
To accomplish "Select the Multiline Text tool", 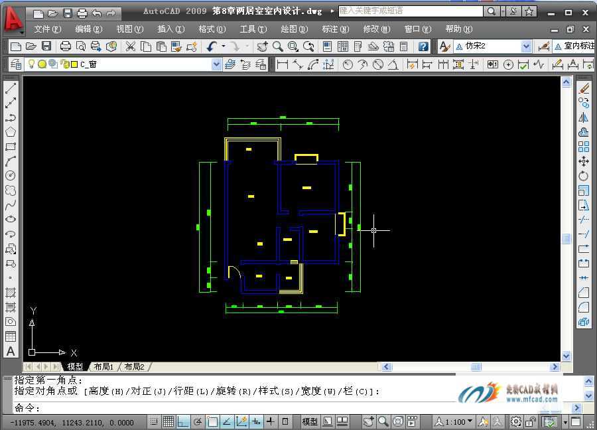I will tap(11, 351).
